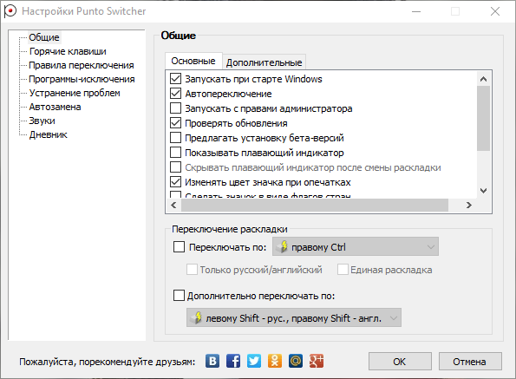The width and height of the screenshot is (516, 379).
Task: Enable Показывать плавающий индикатор checkbox
Action: pos(175,153)
